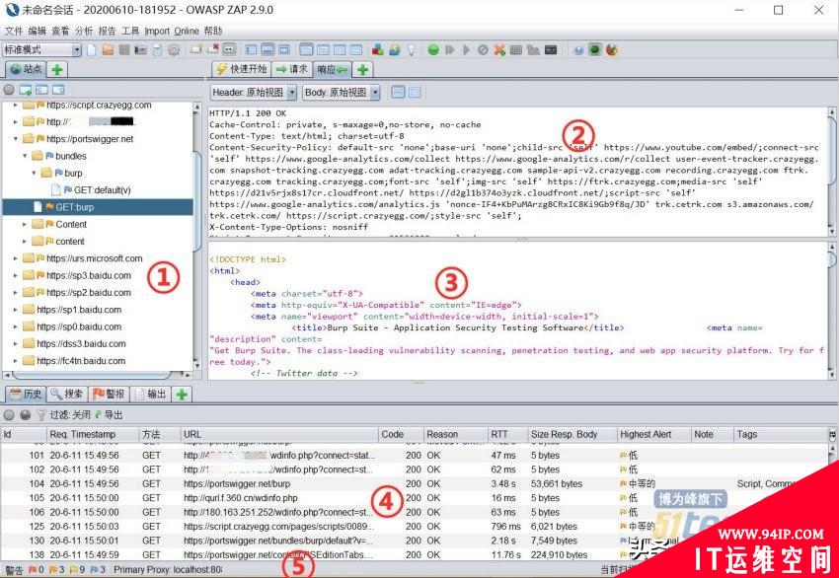The image size is (839, 578).
Task: Click the show tab icon with green arrow
Action: [196, 49]
